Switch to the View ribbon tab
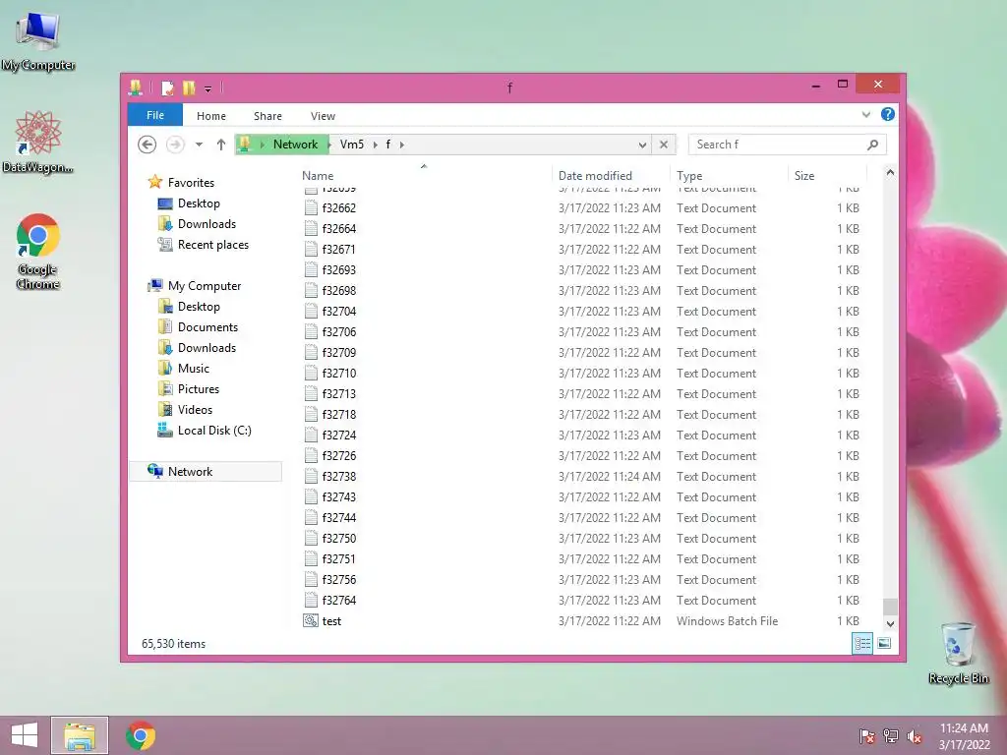This screenshot has height=755, width=1007. click(323, 116)
